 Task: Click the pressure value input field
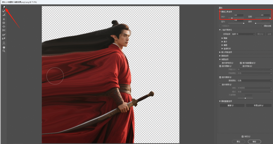pos(238,20)
